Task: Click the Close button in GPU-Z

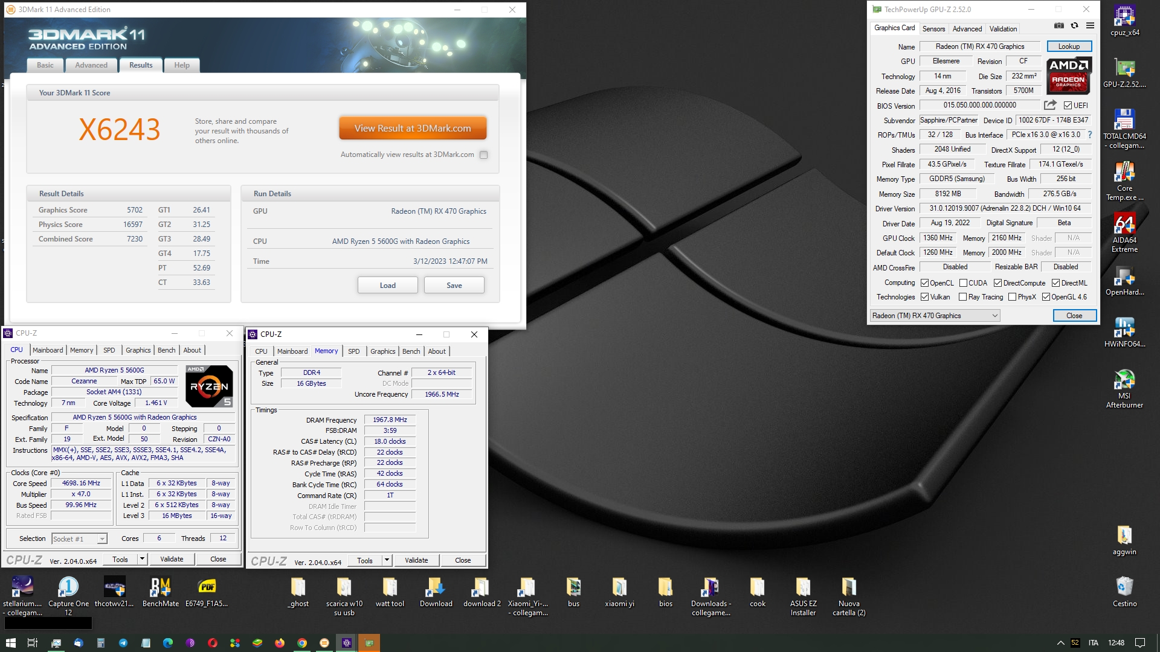Action: 1074,315
